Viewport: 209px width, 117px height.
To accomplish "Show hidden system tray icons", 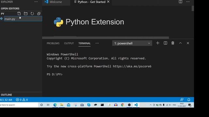I will (x=151, y=105).
